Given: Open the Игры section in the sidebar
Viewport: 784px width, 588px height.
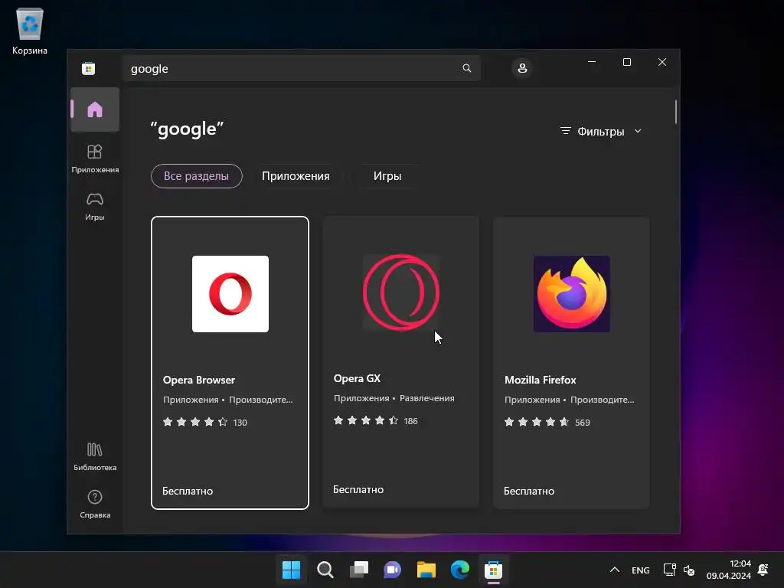Looking at the screenshot, I should [x=94, y=206].
